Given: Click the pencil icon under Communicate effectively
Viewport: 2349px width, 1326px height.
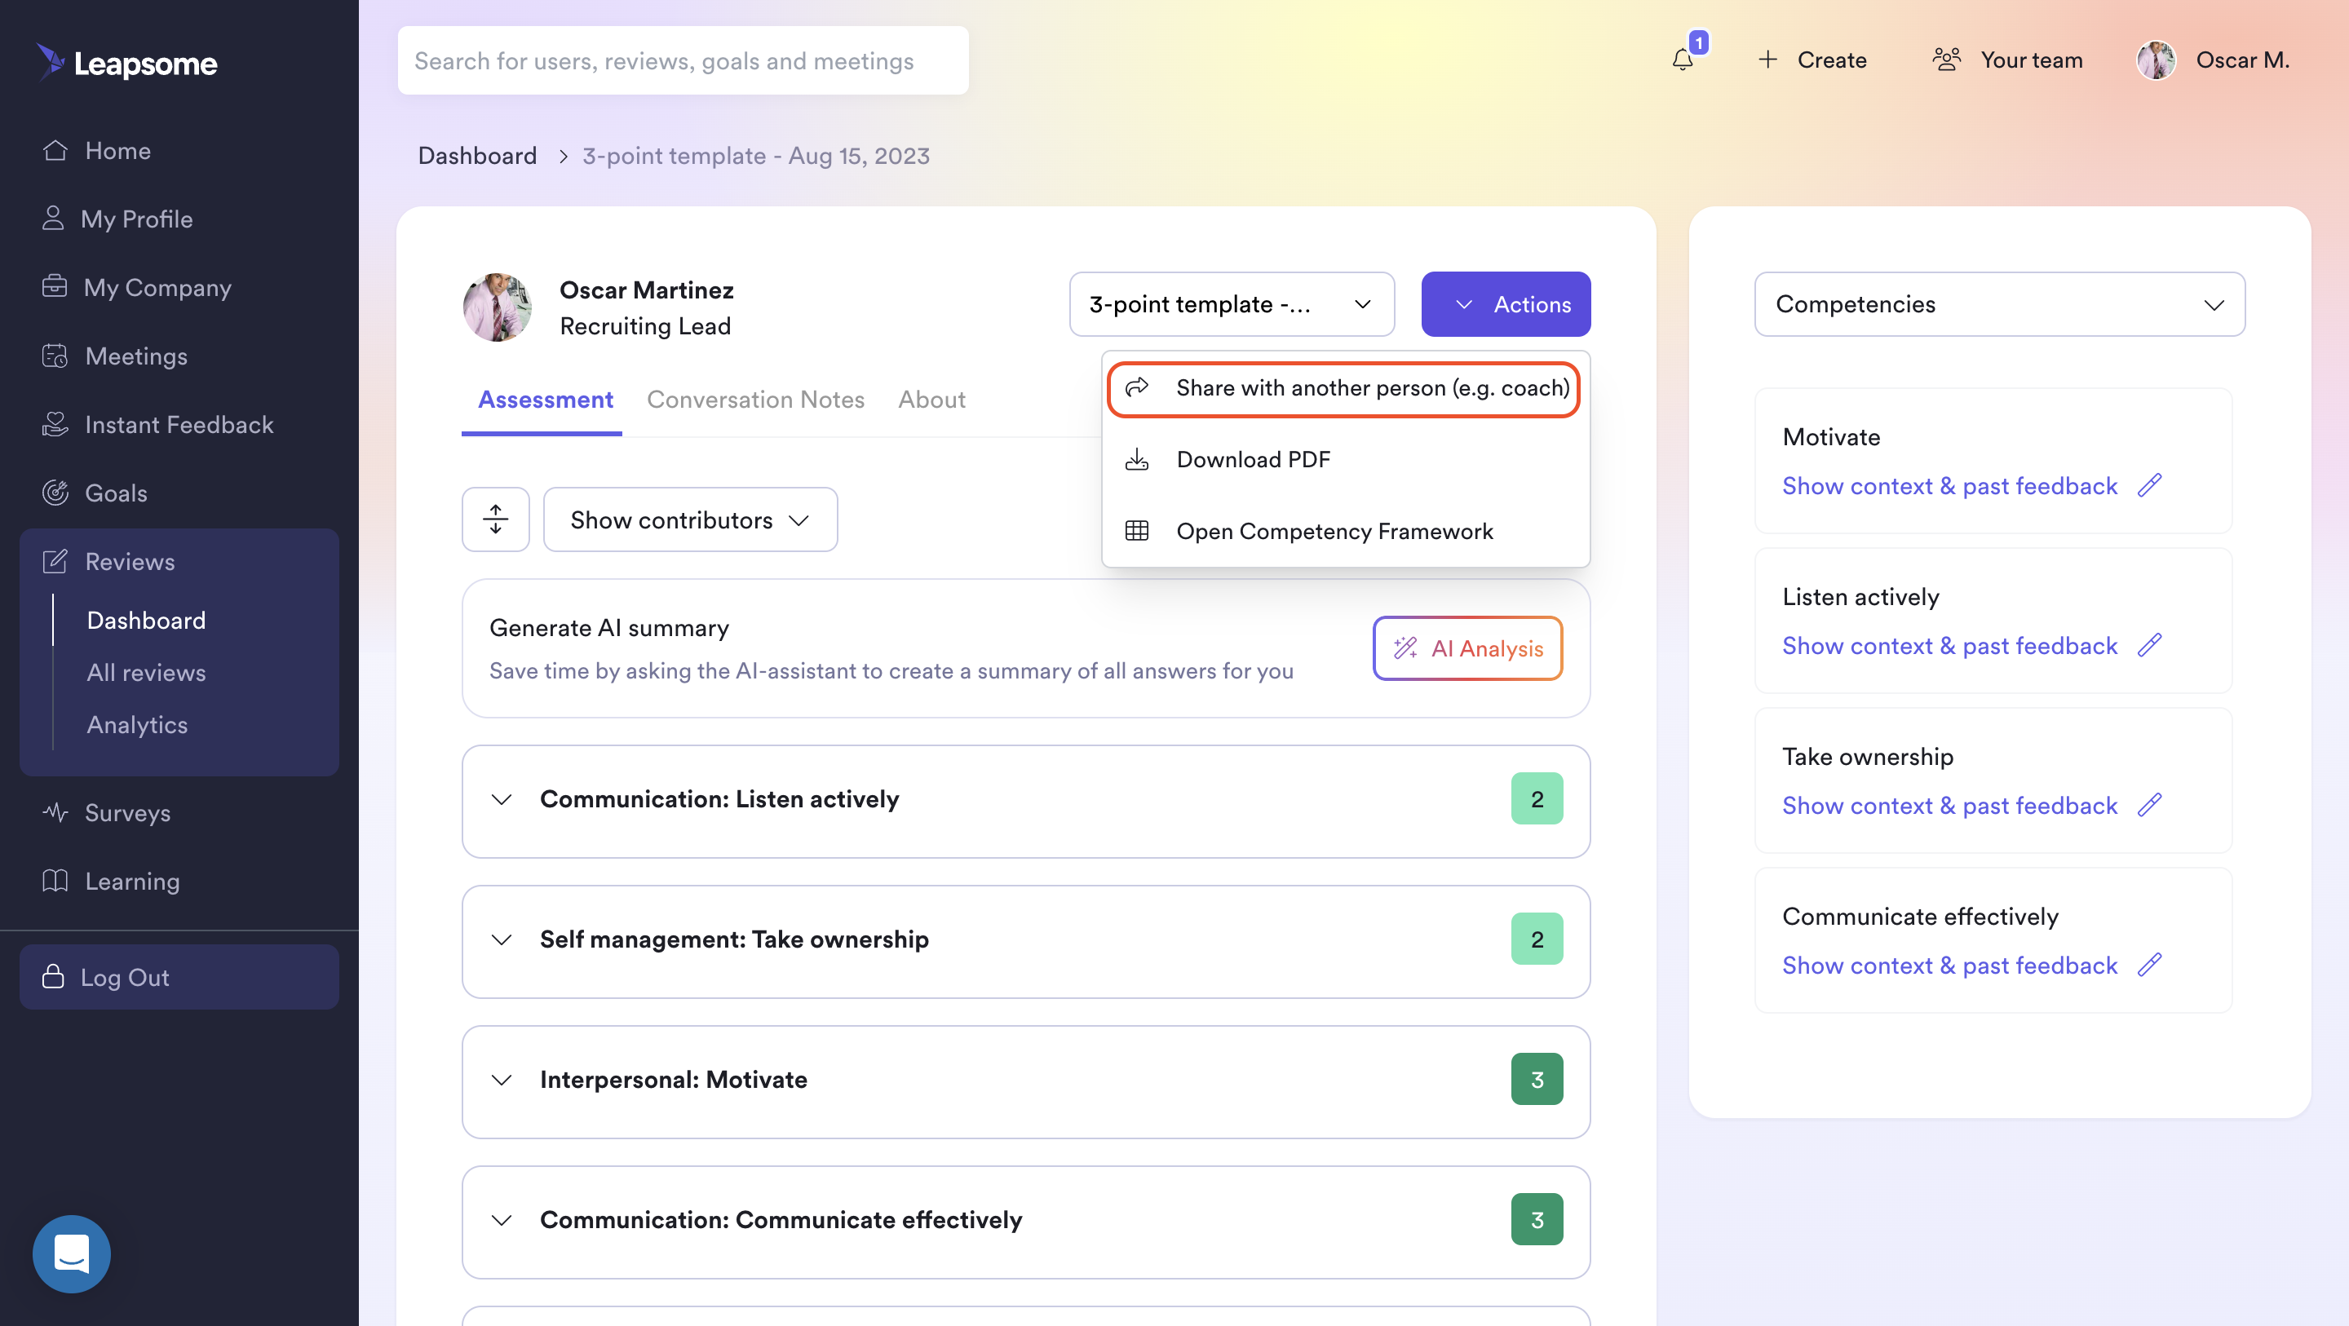Looking at the screenshot, I should point(2149,964).
